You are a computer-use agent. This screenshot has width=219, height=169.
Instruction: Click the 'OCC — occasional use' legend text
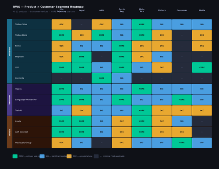click(82, 156)
